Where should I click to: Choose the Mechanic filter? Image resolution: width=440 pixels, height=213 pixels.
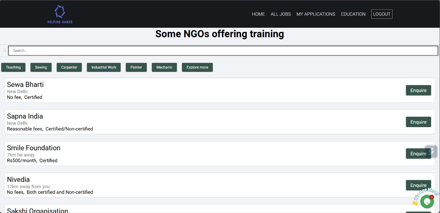(164, 67)
